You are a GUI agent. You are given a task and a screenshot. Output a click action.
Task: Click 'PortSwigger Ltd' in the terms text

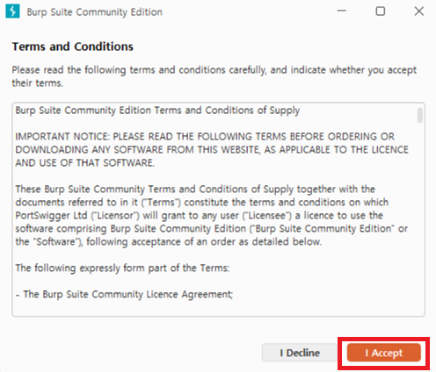coord(51,216)
